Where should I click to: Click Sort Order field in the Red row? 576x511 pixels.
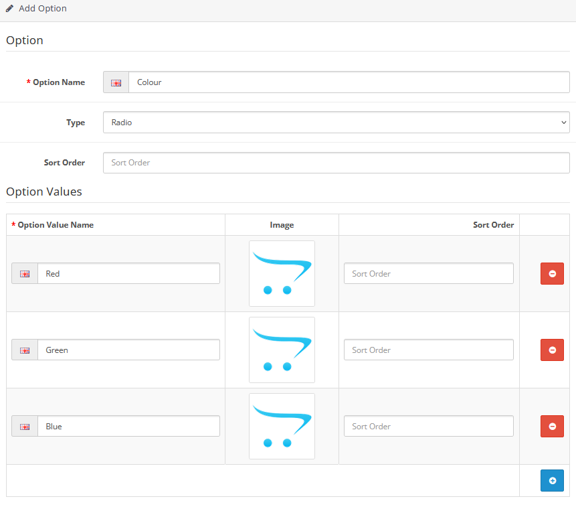coord(428,273)
